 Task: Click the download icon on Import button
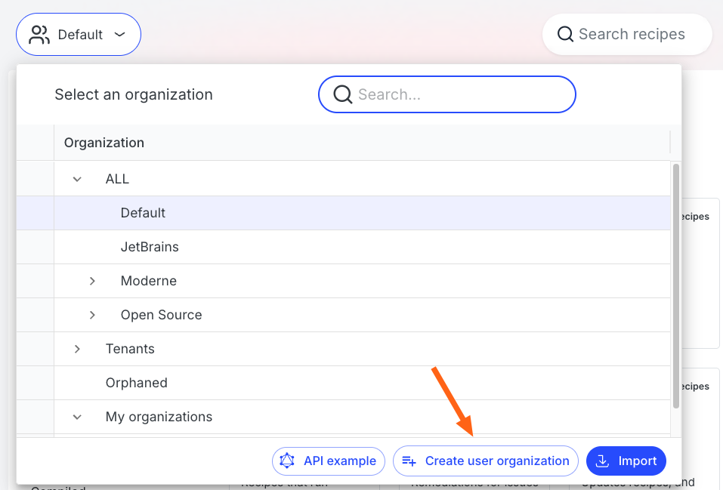click(x=603, y=461)
